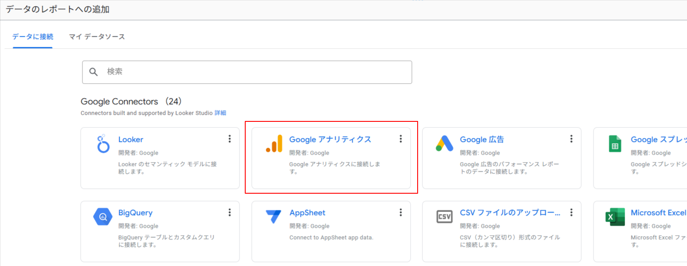Select the BigQuery connector title
This screenshot has width=687, height=266.
coord(136,213)
